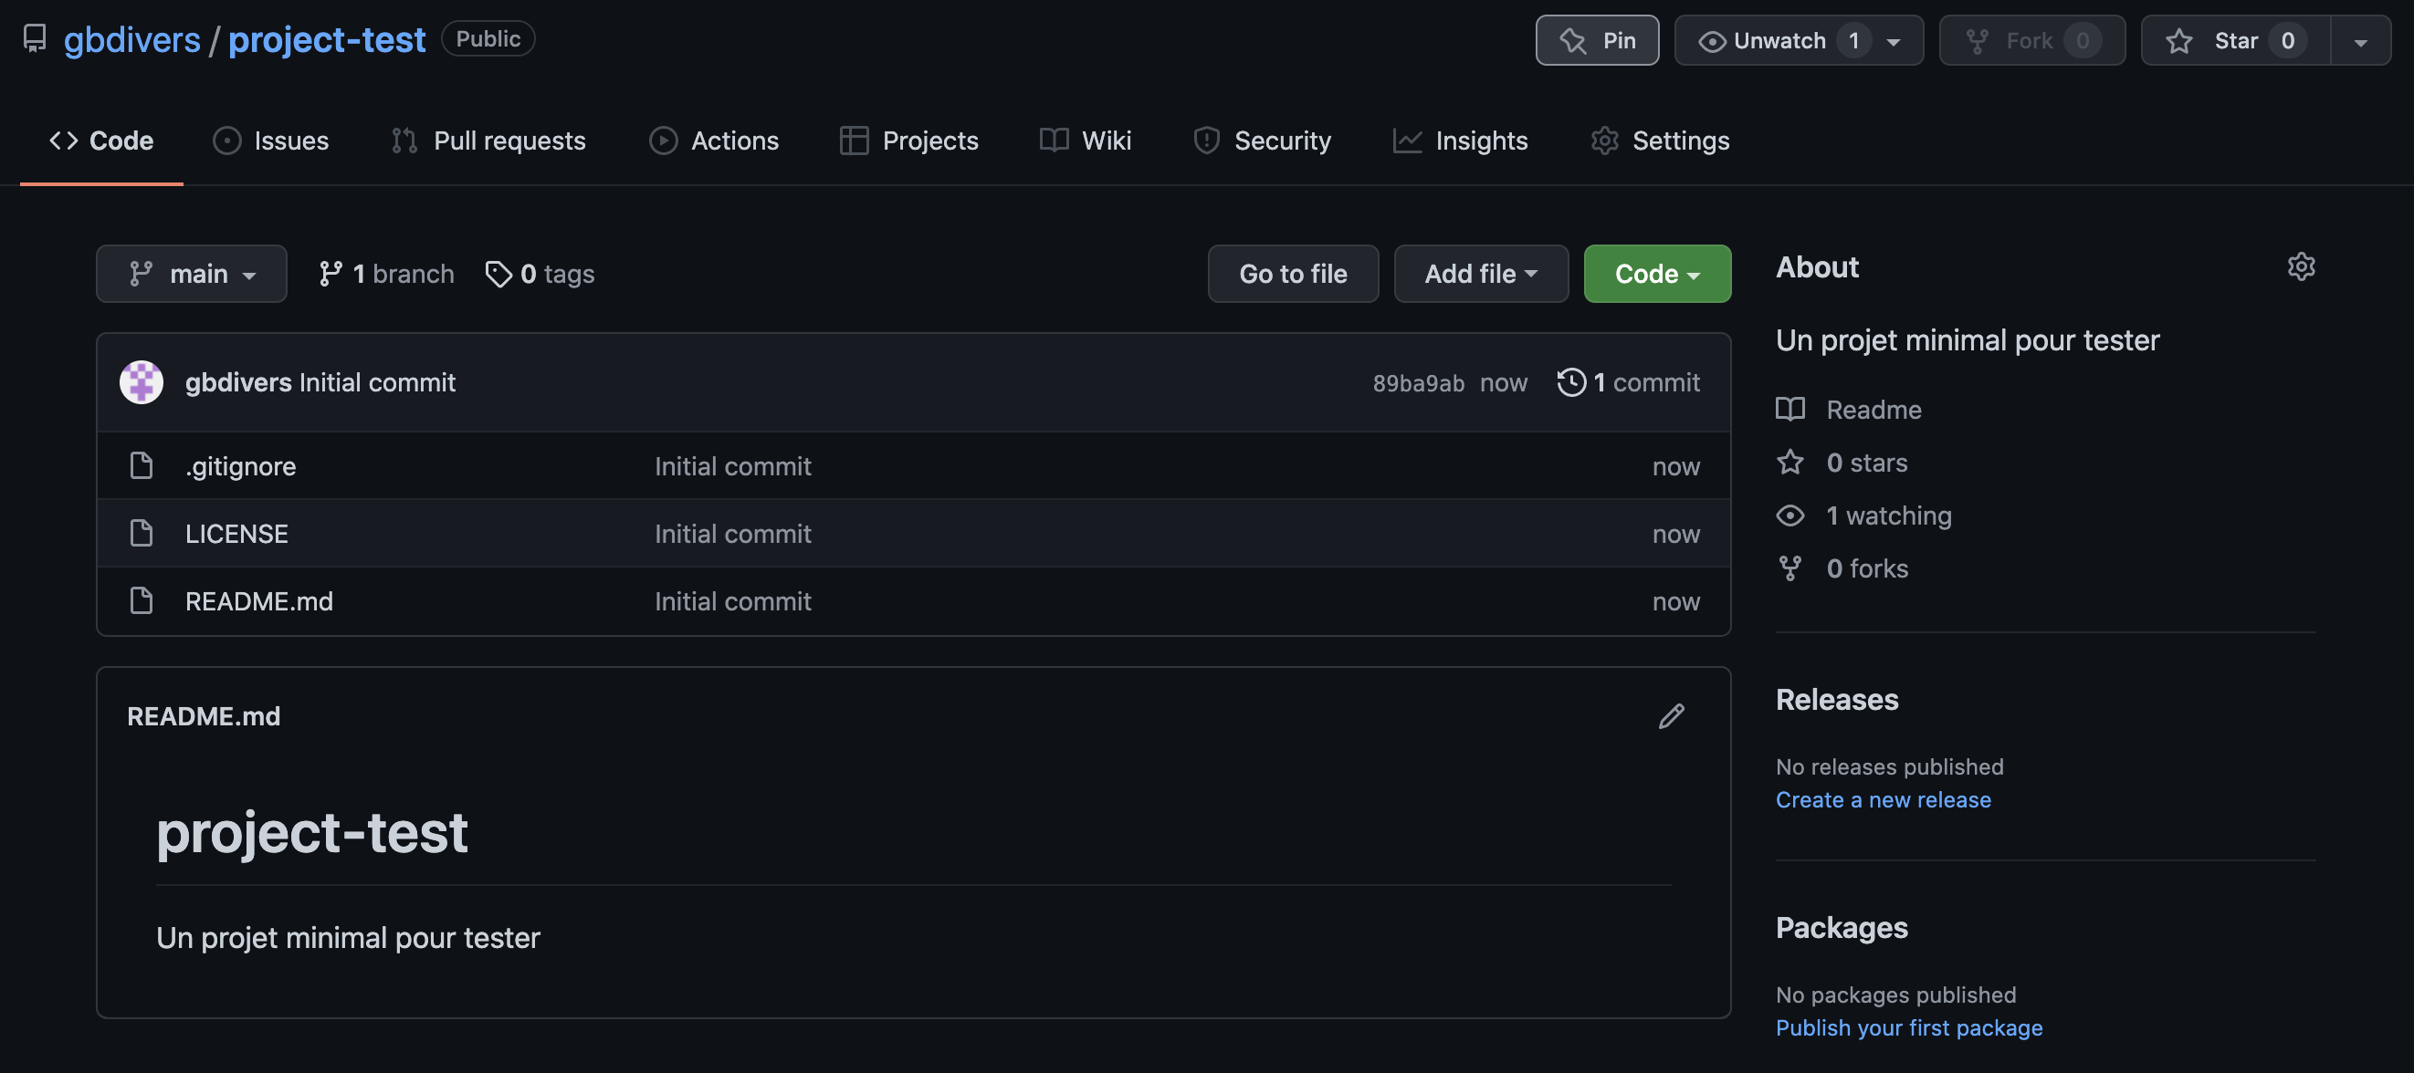Open the Issues tab
The height and width of the screenshot is (1073, 2414).
coord(271,141)
